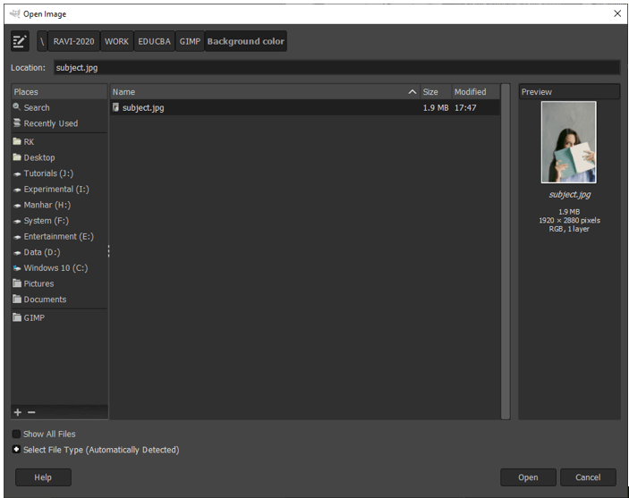Click the Location text field
The height and width of the screenshot is (498, 629).
coord(337,68)
